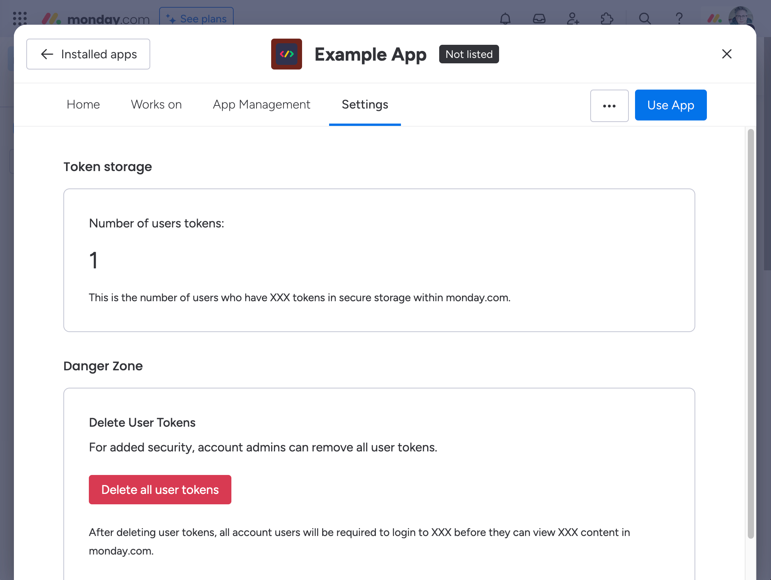Open help question mark icon
771x580 pixels.
pos(679,18)
